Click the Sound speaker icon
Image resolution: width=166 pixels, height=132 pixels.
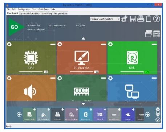point(30,91)
